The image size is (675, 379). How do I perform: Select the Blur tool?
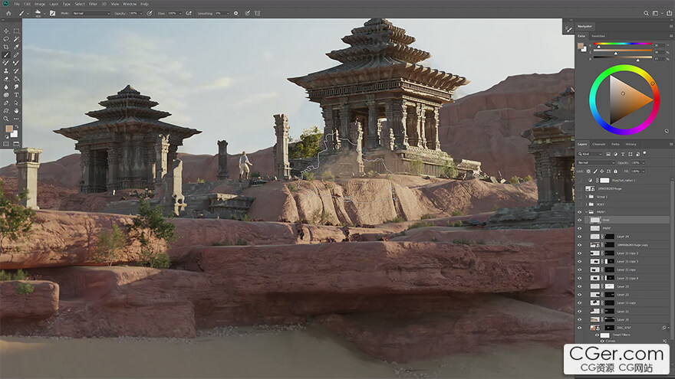(6, 87)
